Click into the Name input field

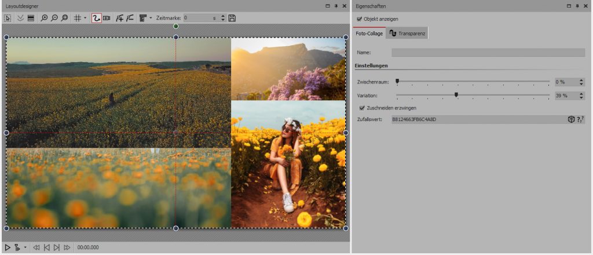point(488,53)
